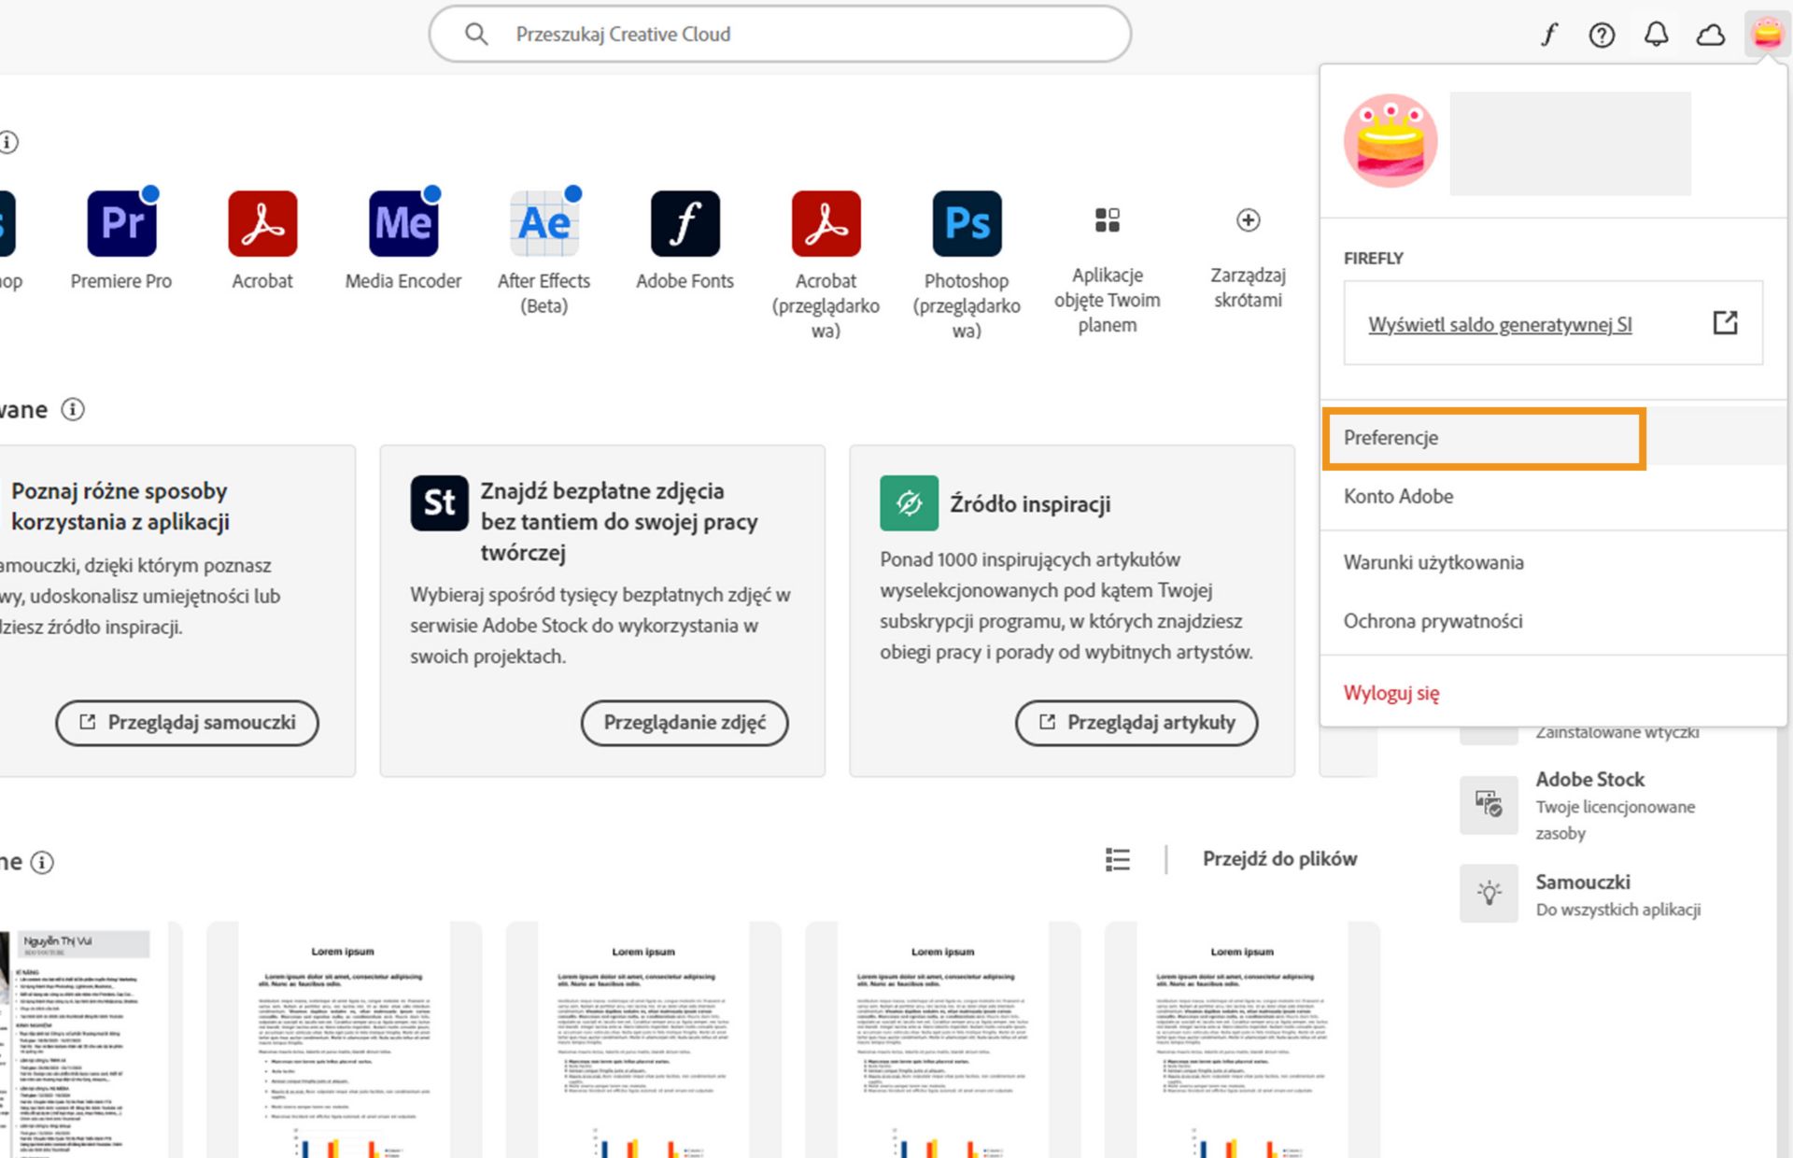Open the Premiere Pro app icon
Screen dimensions: 1793x1158
point(121,224)
